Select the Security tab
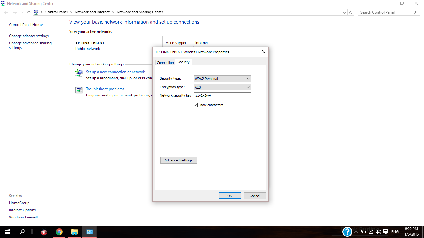Screen dimensions: 424x238 pos(183,62)
